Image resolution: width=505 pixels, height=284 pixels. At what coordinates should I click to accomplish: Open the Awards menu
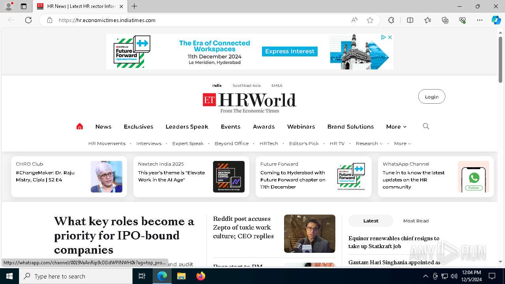pyautogui.click(x=264, y=127)
